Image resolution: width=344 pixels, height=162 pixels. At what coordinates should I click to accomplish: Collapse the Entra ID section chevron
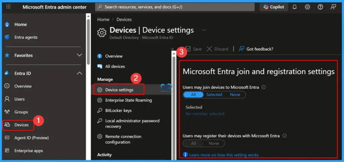[79, 73]
